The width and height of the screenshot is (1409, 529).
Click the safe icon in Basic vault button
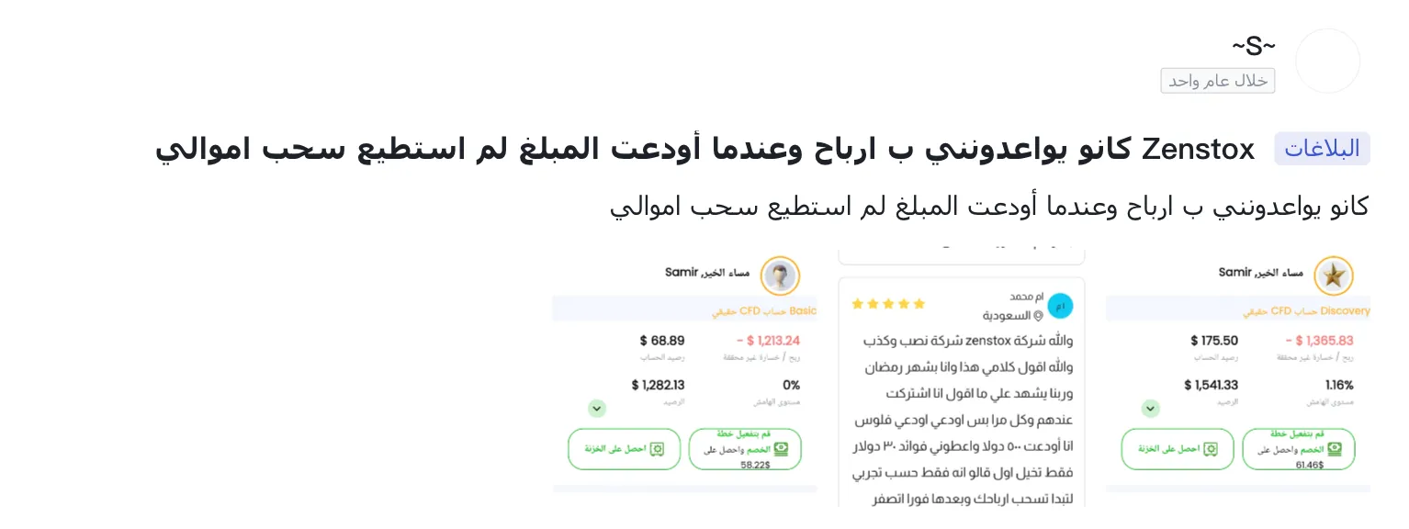(x=658, y=449)
